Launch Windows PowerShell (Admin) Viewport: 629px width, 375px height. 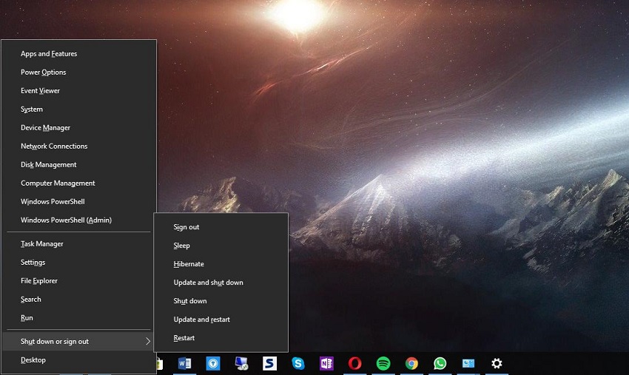(x=66, y=220)
